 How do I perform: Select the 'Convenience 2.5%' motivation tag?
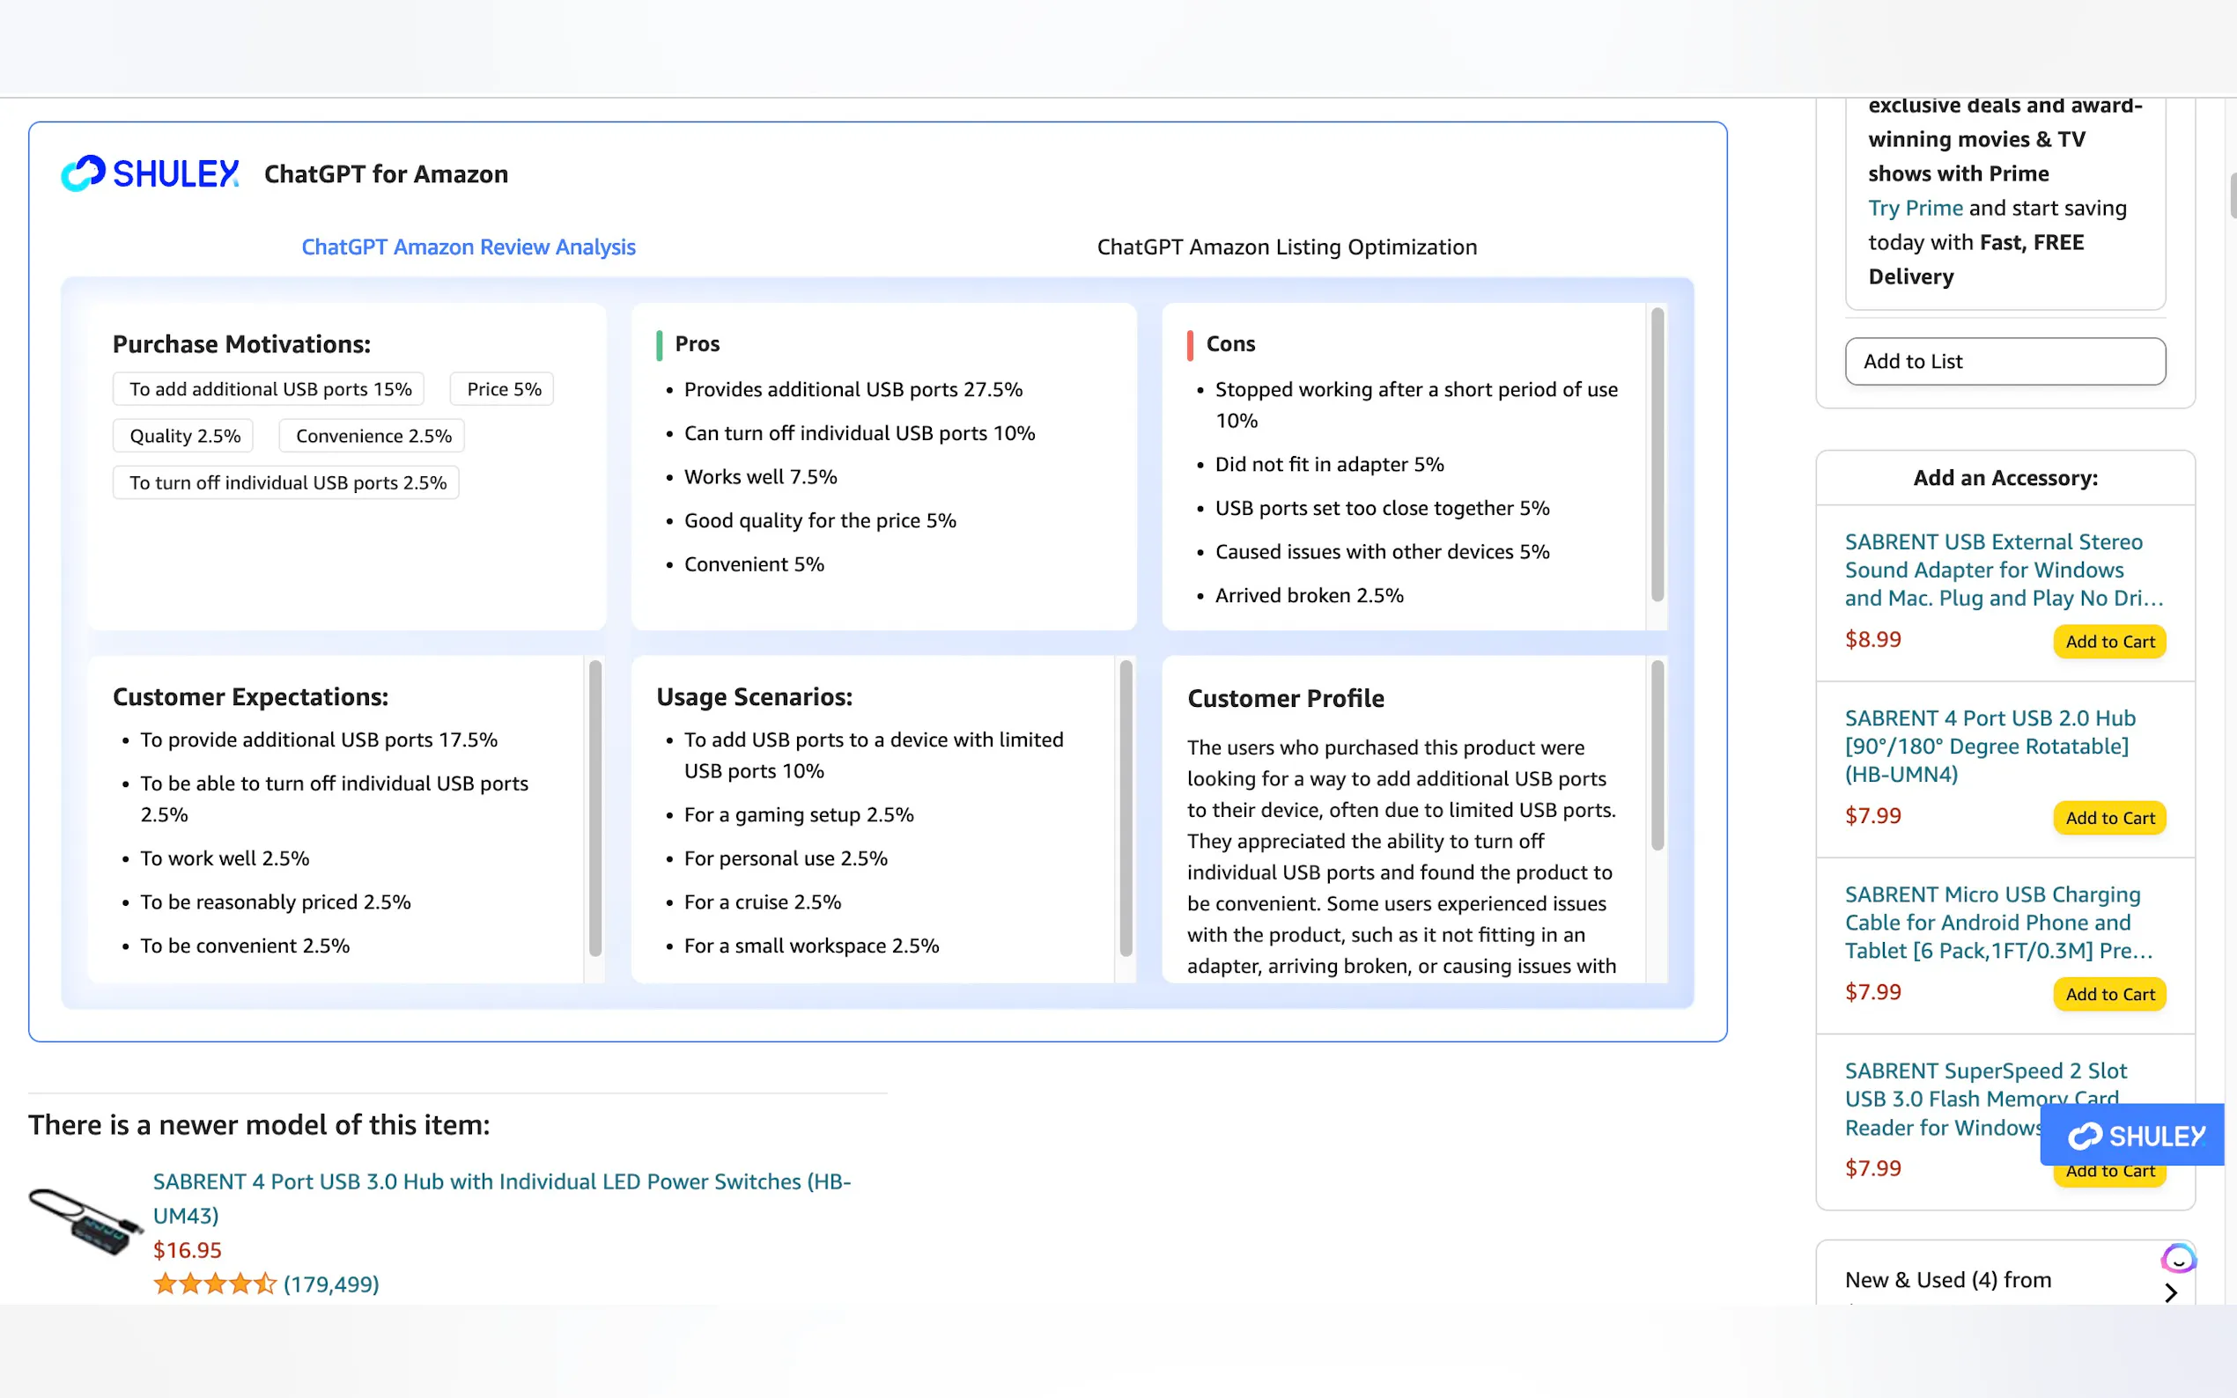(x=373, y=436)
